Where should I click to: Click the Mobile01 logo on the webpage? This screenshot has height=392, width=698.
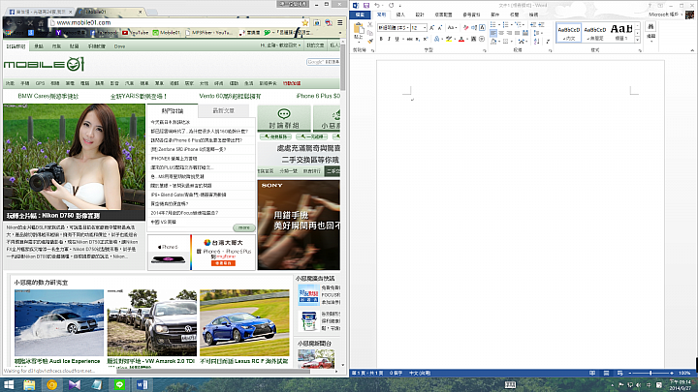[x=44, y=65]
